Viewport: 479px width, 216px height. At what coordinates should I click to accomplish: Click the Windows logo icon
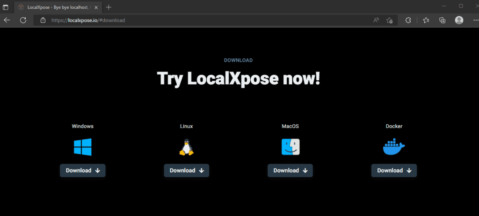click(x=82, y=147)
